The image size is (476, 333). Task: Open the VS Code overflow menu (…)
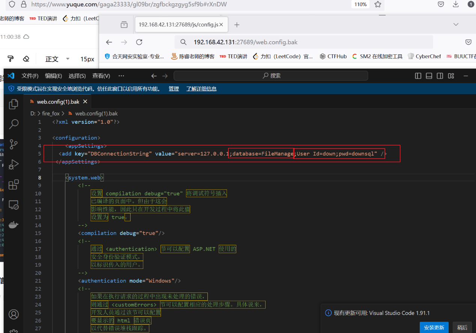(x=121, y=76)
